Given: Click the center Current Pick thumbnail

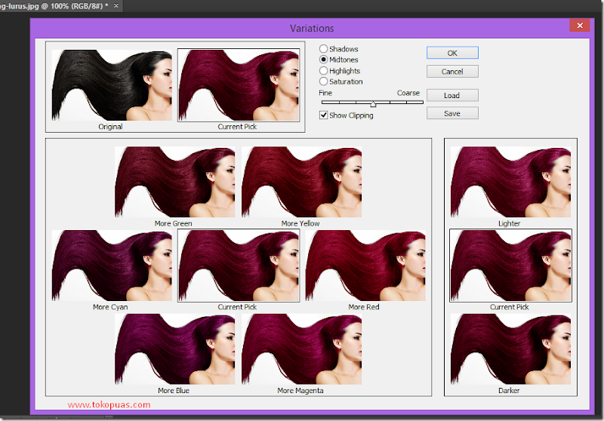Looking at the screenshot, I should (x=239, y=266).
